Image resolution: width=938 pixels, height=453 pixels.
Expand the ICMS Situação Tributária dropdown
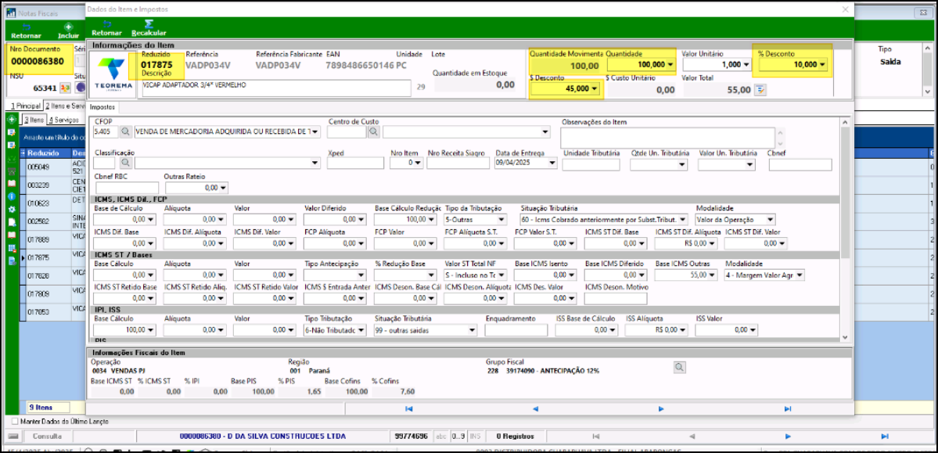[x=683, y=220]
